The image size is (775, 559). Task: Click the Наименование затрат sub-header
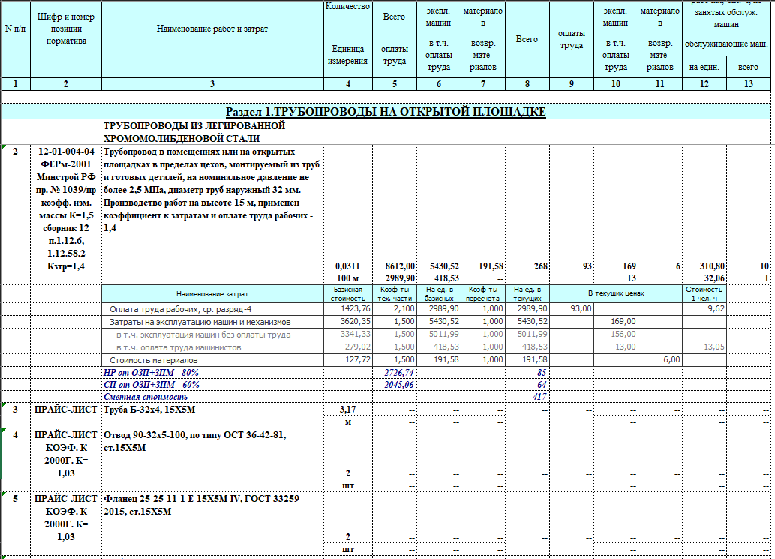click(212, 293)
